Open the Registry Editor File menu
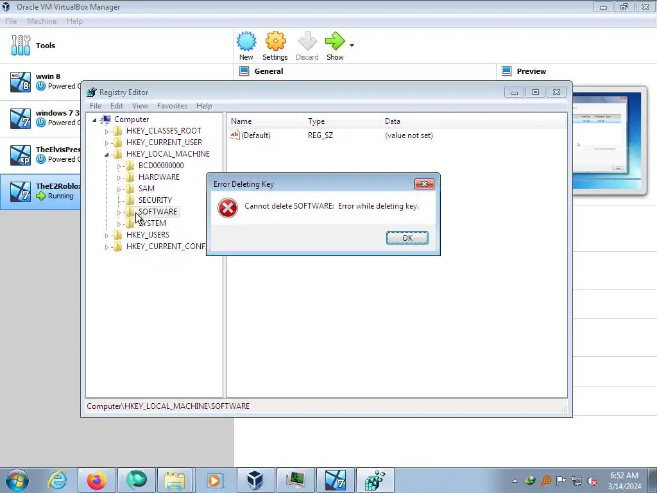The height and width of the screenshot is (493, 657). point(96,106)
